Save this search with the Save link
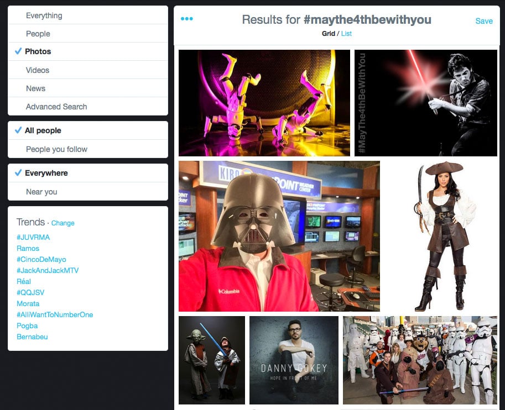The width and height of the screenshot is (505, 410). pos(484,21)
